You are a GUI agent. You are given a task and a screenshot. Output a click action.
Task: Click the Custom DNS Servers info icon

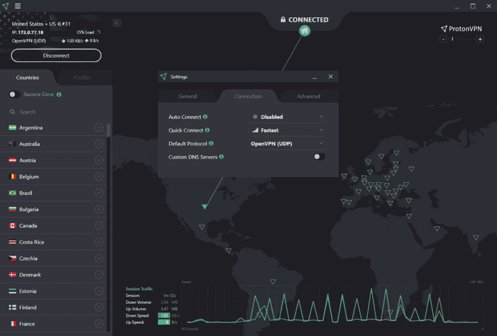click(222, 157)
